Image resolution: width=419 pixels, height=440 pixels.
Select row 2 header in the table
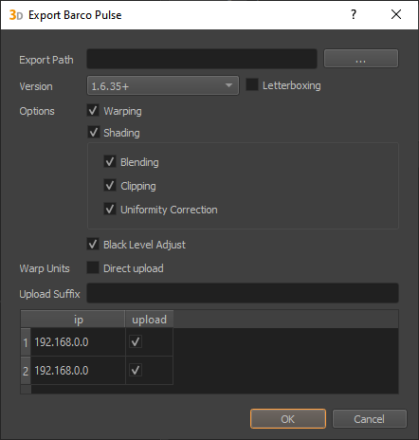[x=26, y=371]
